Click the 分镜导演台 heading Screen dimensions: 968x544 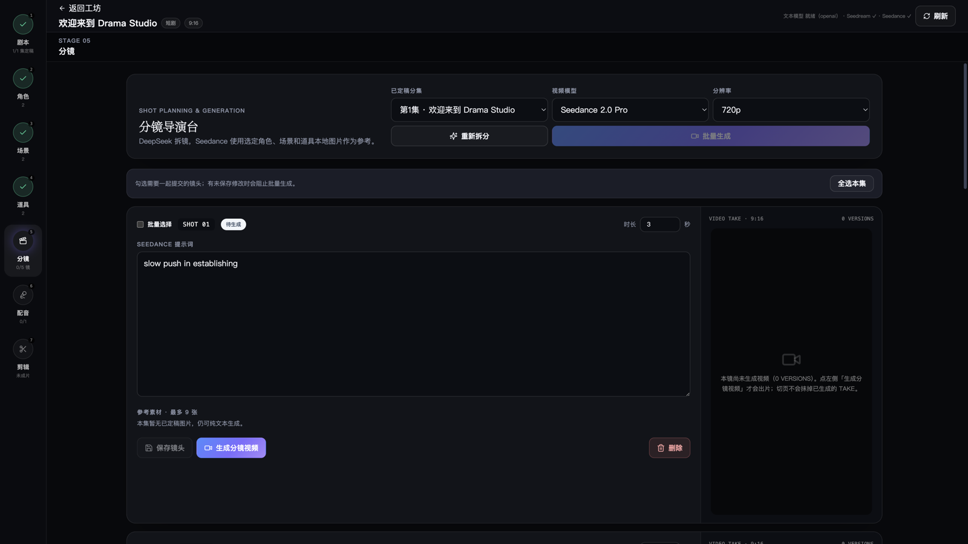coord(169,127)
